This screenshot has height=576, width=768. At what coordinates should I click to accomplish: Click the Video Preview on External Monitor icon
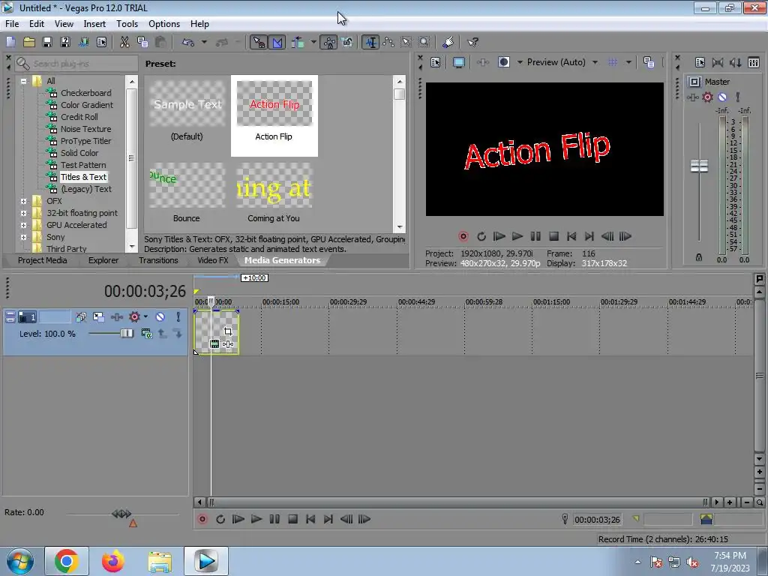click(459, 63)
